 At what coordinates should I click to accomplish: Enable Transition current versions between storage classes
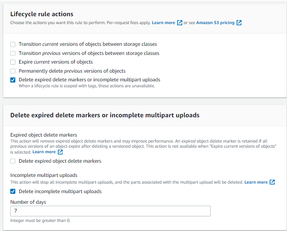pos(13,44)
